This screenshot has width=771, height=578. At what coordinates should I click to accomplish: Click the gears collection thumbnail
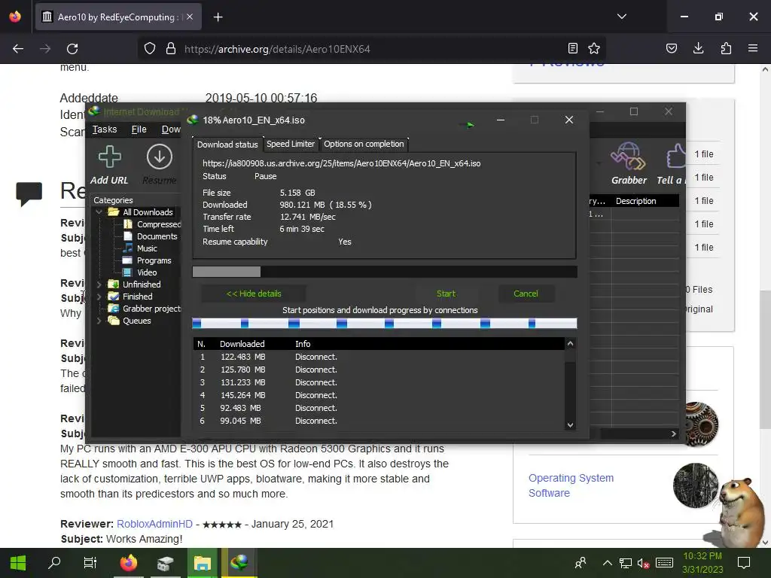(x=702, y=424)
